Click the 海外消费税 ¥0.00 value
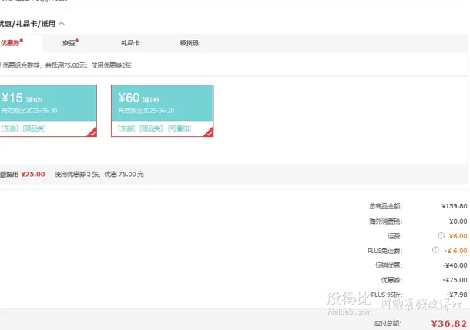Image resolution: width=470 pixels, height=330 pixels. 458,222
